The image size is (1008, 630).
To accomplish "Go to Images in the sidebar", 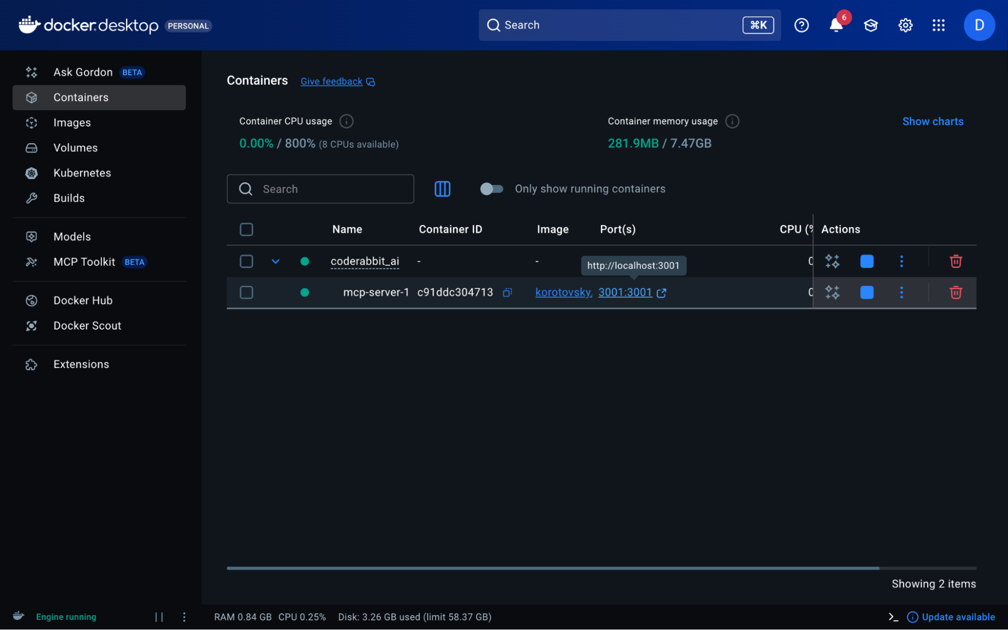I will tap(72, 122).
